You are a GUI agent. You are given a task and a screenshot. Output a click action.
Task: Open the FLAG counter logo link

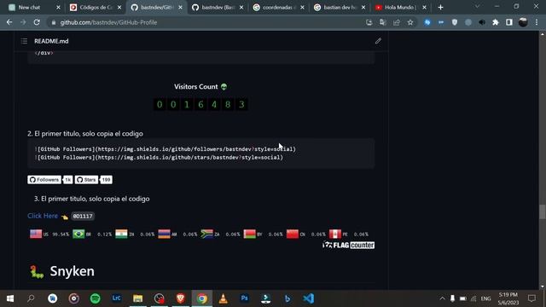pyautogui.click(x=348, y=245)
